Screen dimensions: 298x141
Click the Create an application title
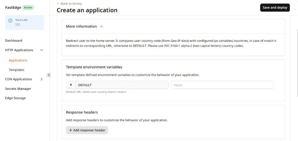coord(87,10)
